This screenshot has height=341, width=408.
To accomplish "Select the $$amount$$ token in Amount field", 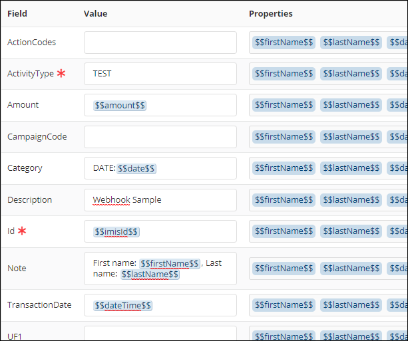I will pos(120,105).
